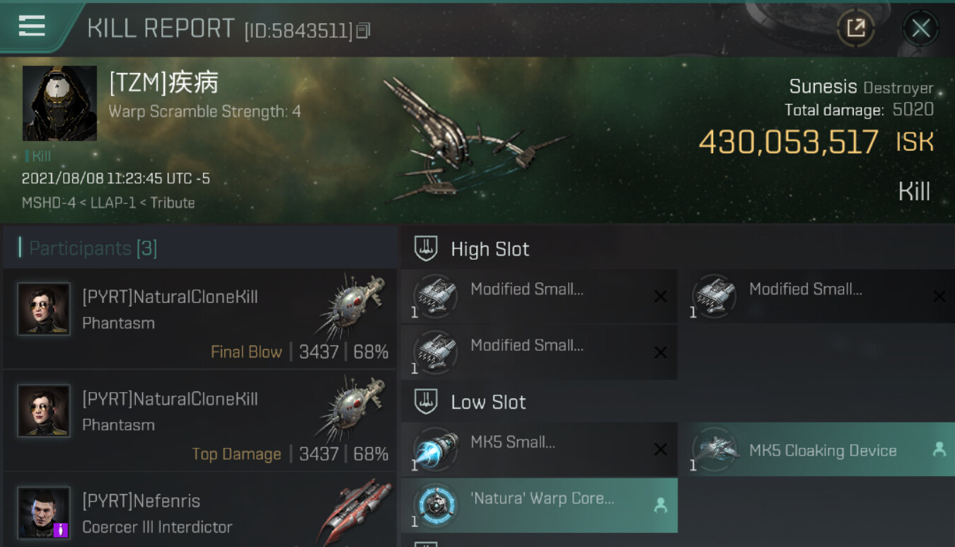This screenshot has height=547, width=955.
Task: Open the Tribute region location link
Action: click(173, 202)
